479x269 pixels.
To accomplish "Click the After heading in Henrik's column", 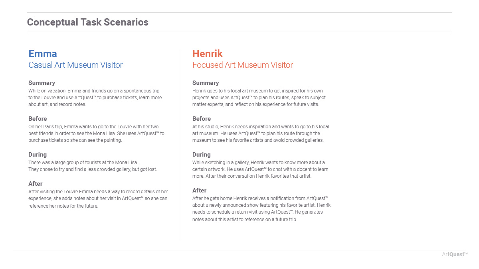I will [x=200, y=190].
